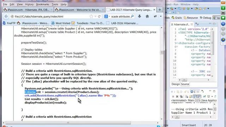This screenshot has width=226, height=127.
Task: Go back with Firefox back arrow
Action: point(6,17)
